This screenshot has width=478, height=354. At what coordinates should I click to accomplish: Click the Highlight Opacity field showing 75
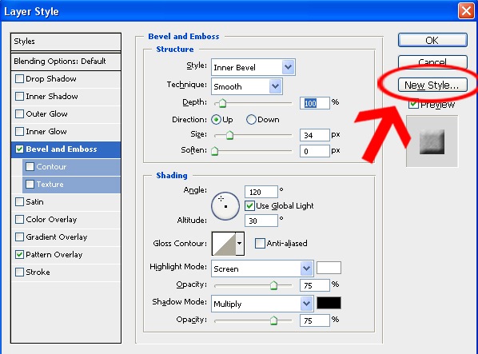pos(315,285)
